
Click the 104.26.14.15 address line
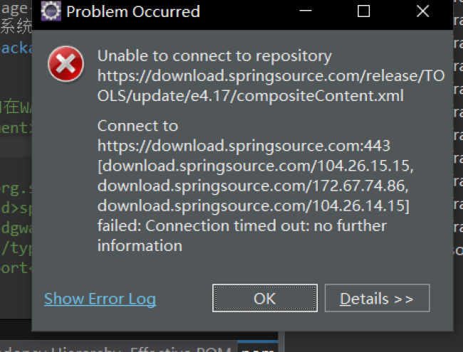click(x=253, y=206)
